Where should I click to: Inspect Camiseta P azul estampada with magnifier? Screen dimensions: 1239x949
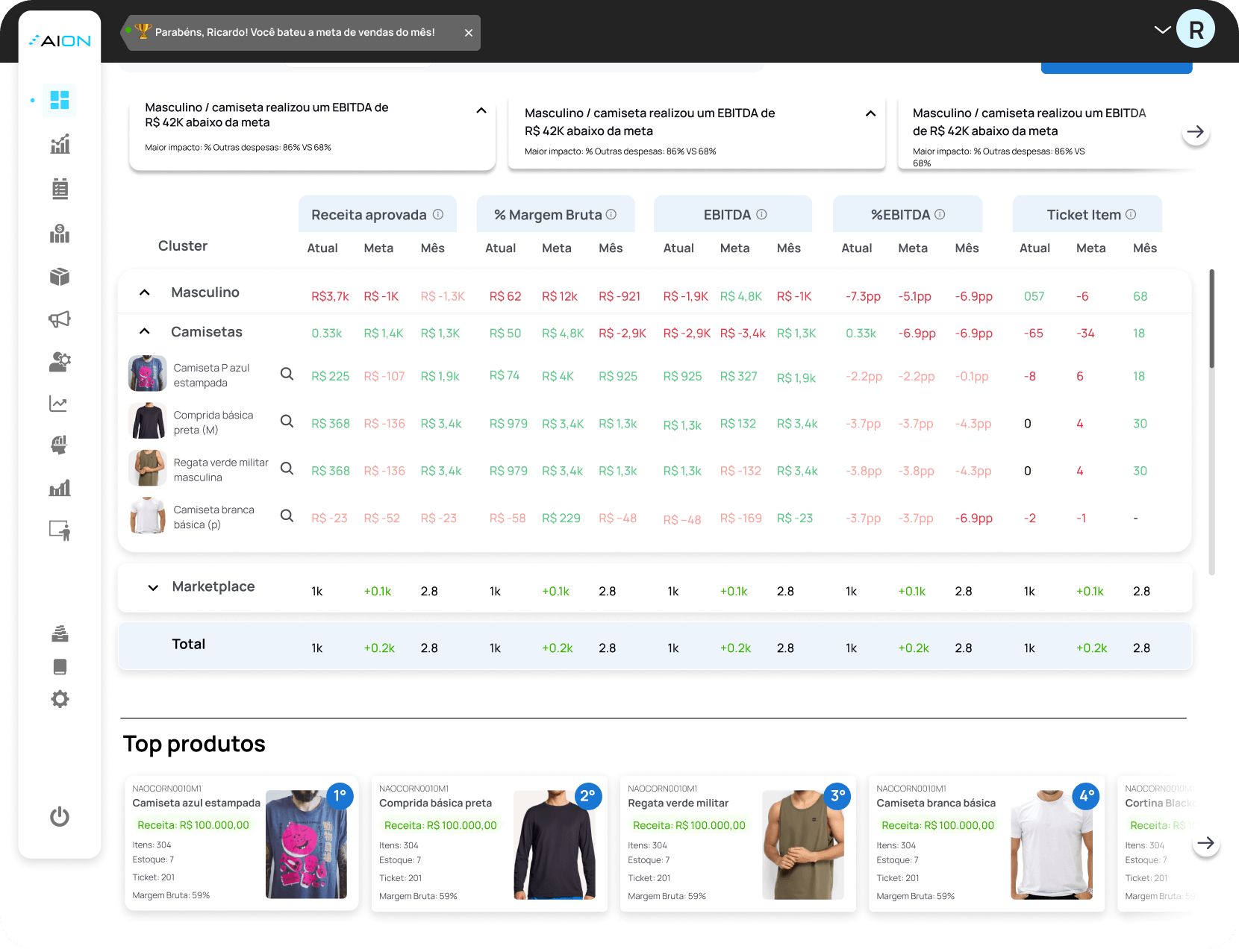coord(287,374)
